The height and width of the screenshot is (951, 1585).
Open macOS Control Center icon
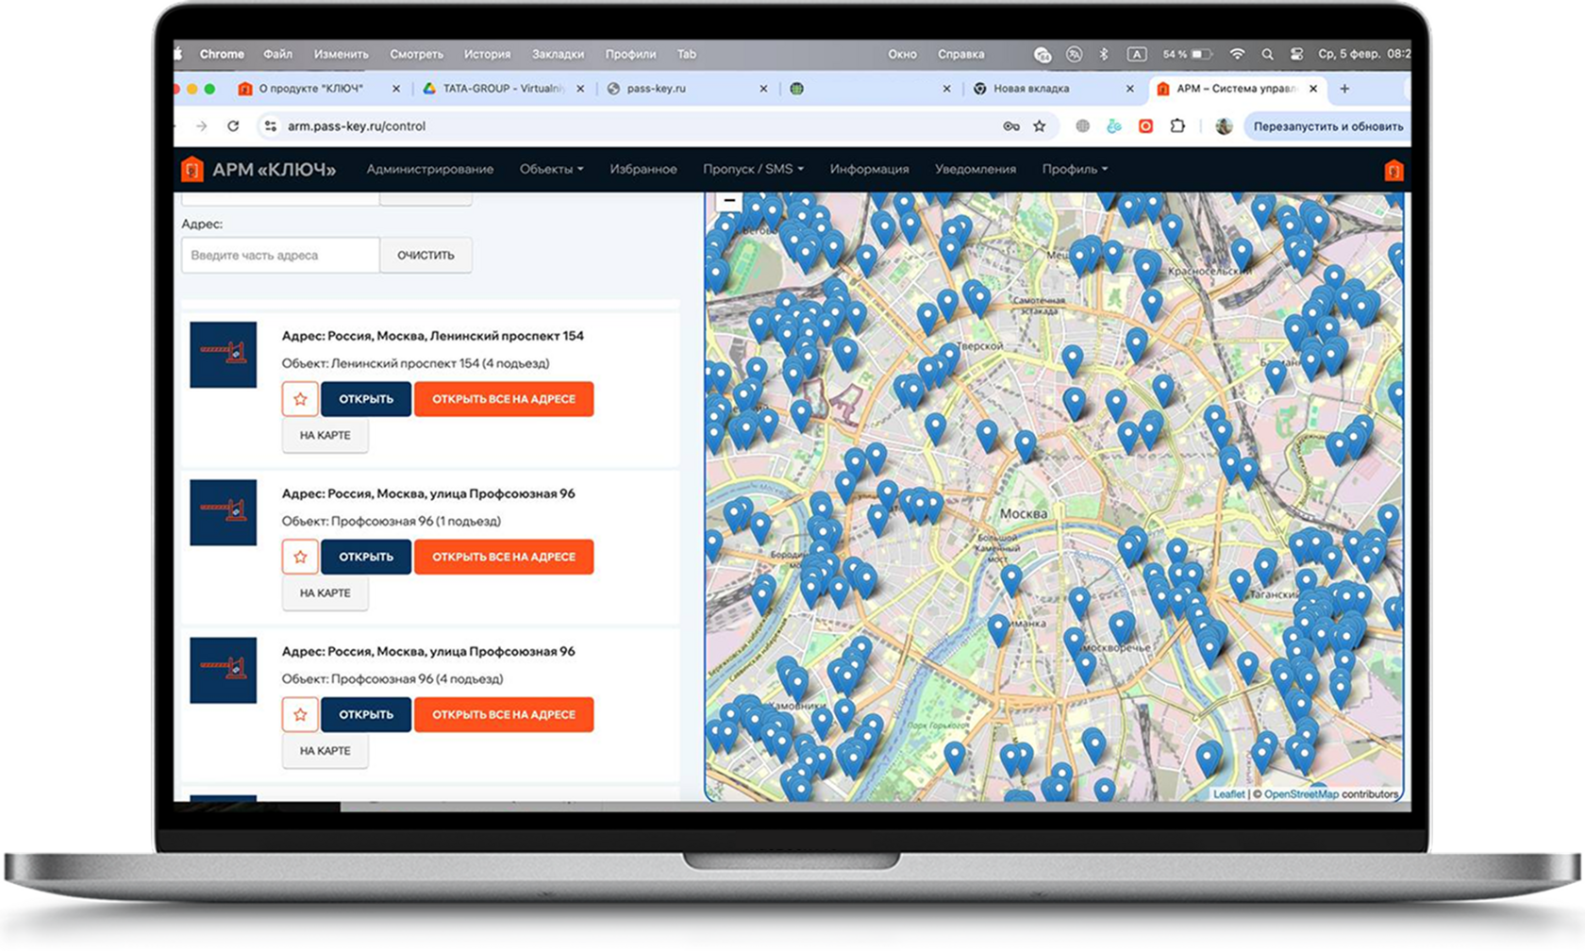1296,55
